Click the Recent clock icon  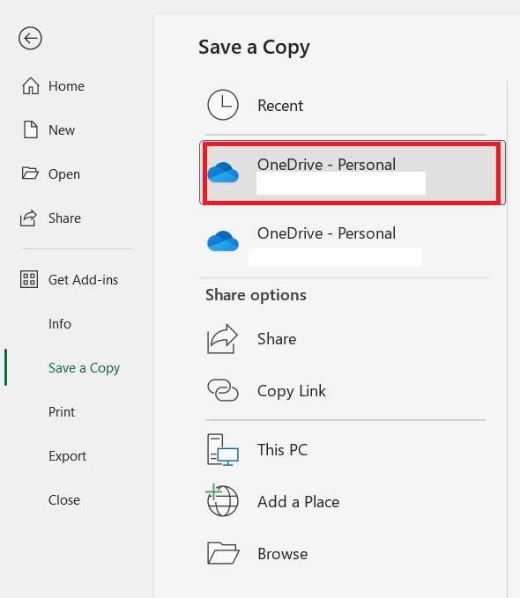pos(223,105)
